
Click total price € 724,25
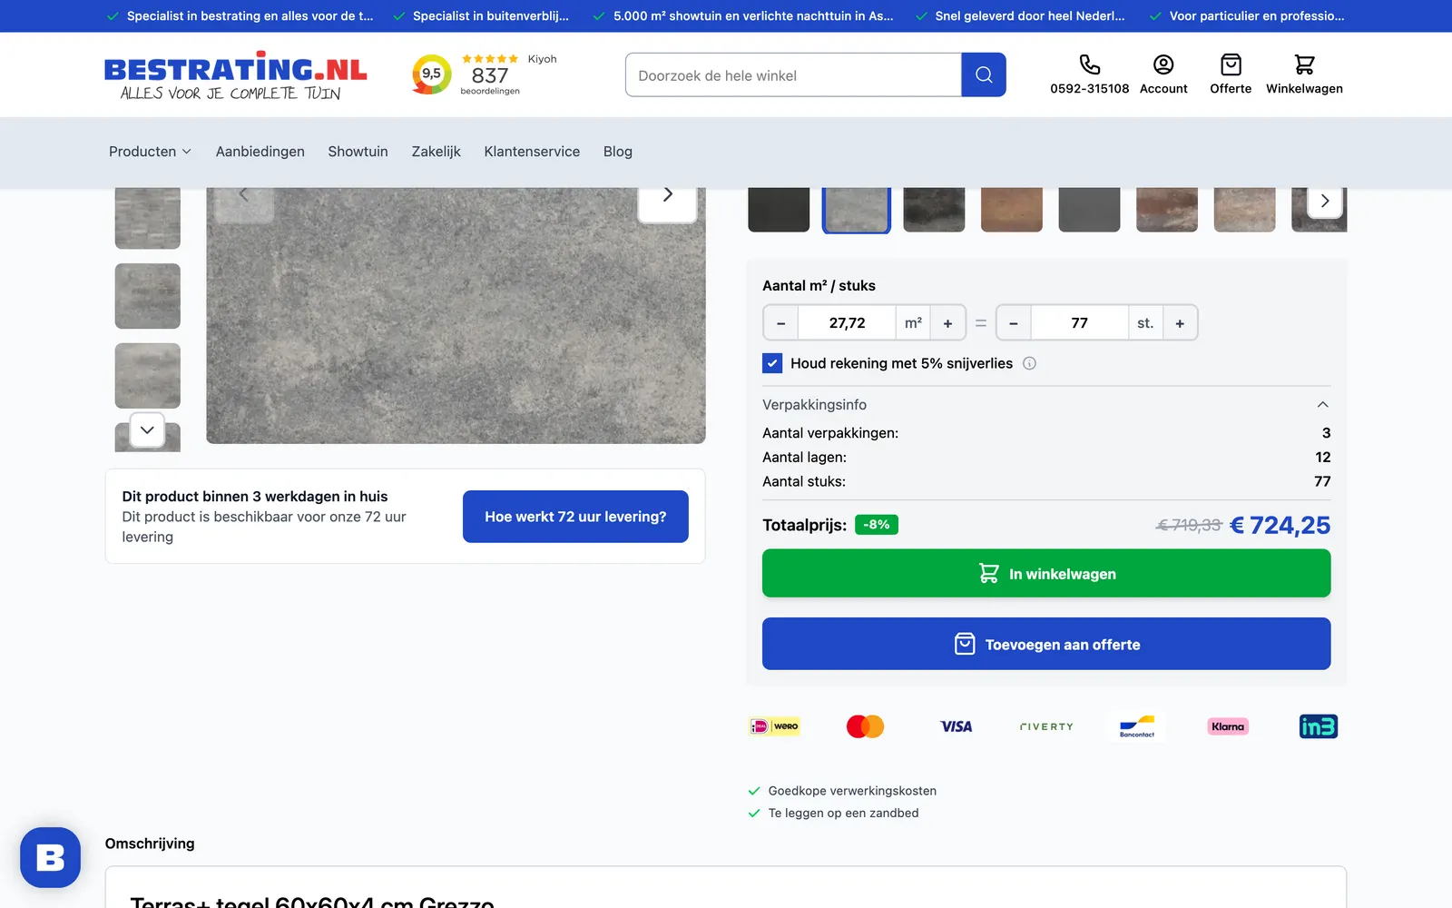click(x=1280, y=525)
